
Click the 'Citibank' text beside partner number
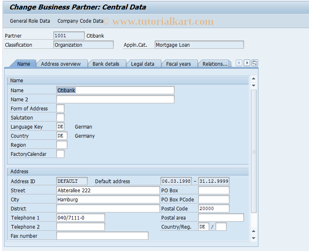(x=95, y=36)
